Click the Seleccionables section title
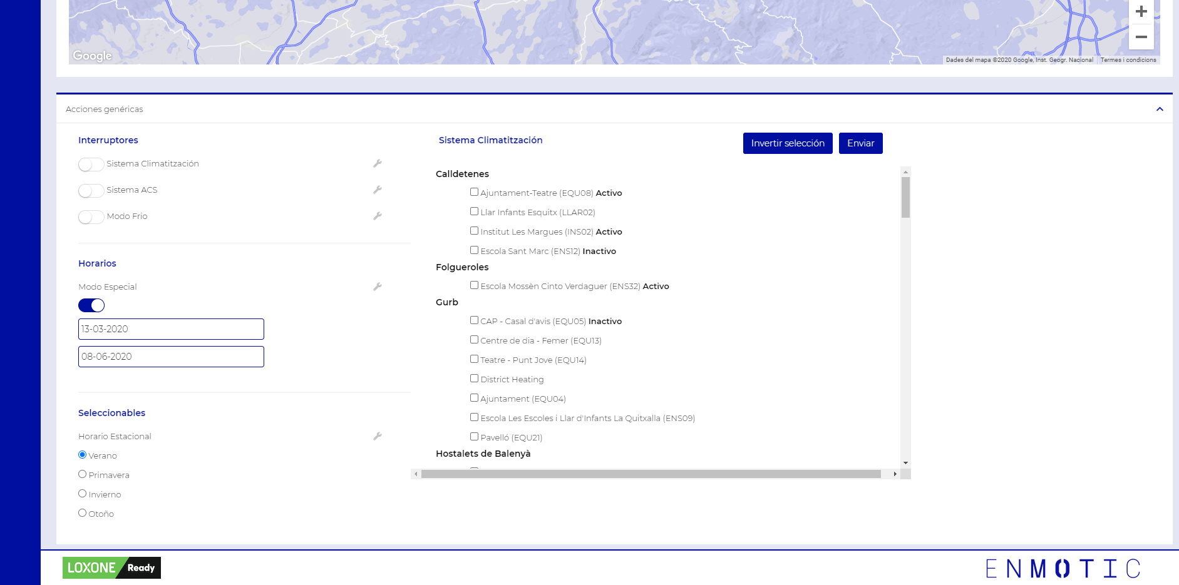 click(111, 413)
